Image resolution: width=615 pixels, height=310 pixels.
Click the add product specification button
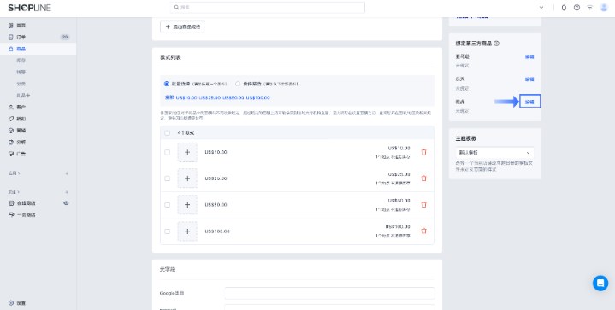click(183, 27)
